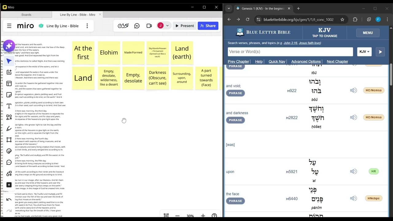393x221 pixels.
Task: Zoom in with the plus button
Action: pyautogui.click(x=203, y=216)
